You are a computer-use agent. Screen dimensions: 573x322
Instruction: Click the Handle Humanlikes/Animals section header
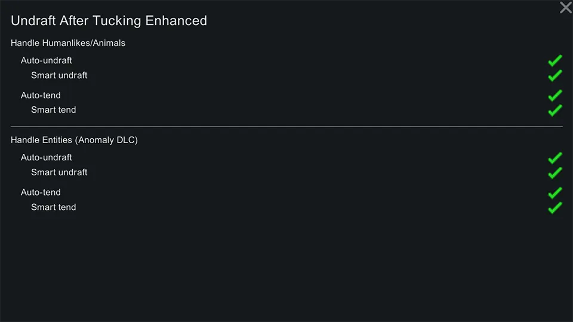pyautogui.click(x=68, y=43)
